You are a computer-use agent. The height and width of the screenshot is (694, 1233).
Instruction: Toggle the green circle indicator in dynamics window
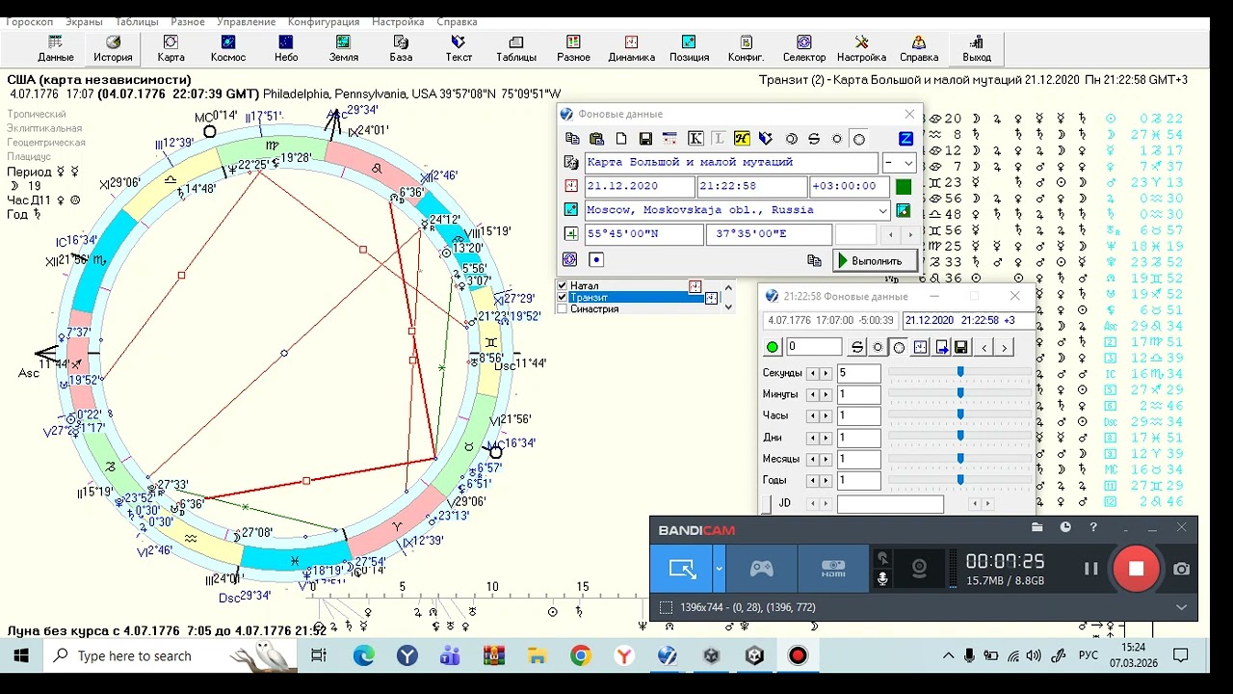pos(773,347)
